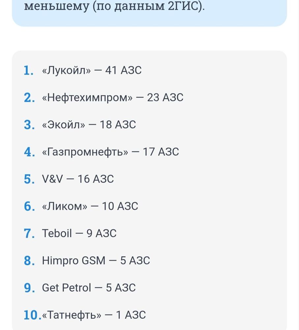Viewport: 299px width, 330px height.
Task: Tap the Get Petrol — 5 АЗС line
Action: click(89, 288)
